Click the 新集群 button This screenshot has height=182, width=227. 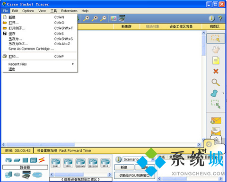click(x=126, y=26)
